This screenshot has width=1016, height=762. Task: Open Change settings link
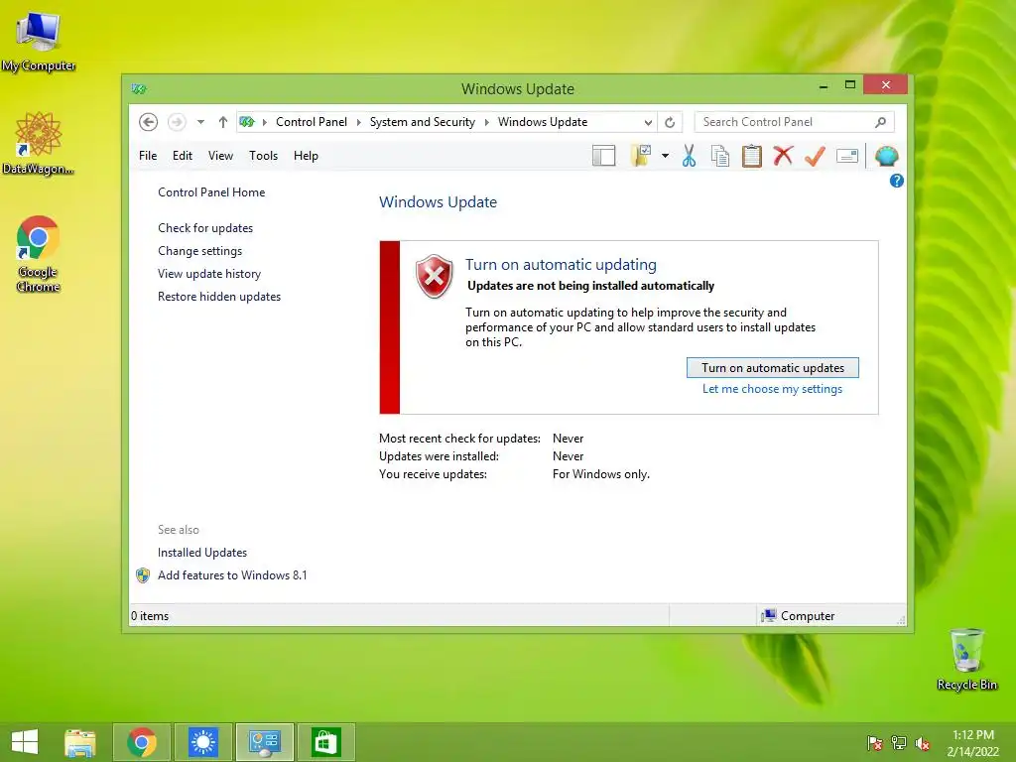199,251
